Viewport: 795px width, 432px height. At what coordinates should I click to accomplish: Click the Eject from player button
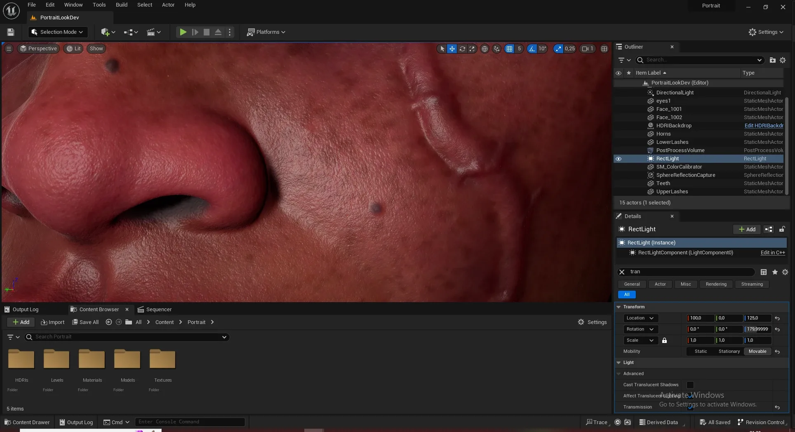218,32
